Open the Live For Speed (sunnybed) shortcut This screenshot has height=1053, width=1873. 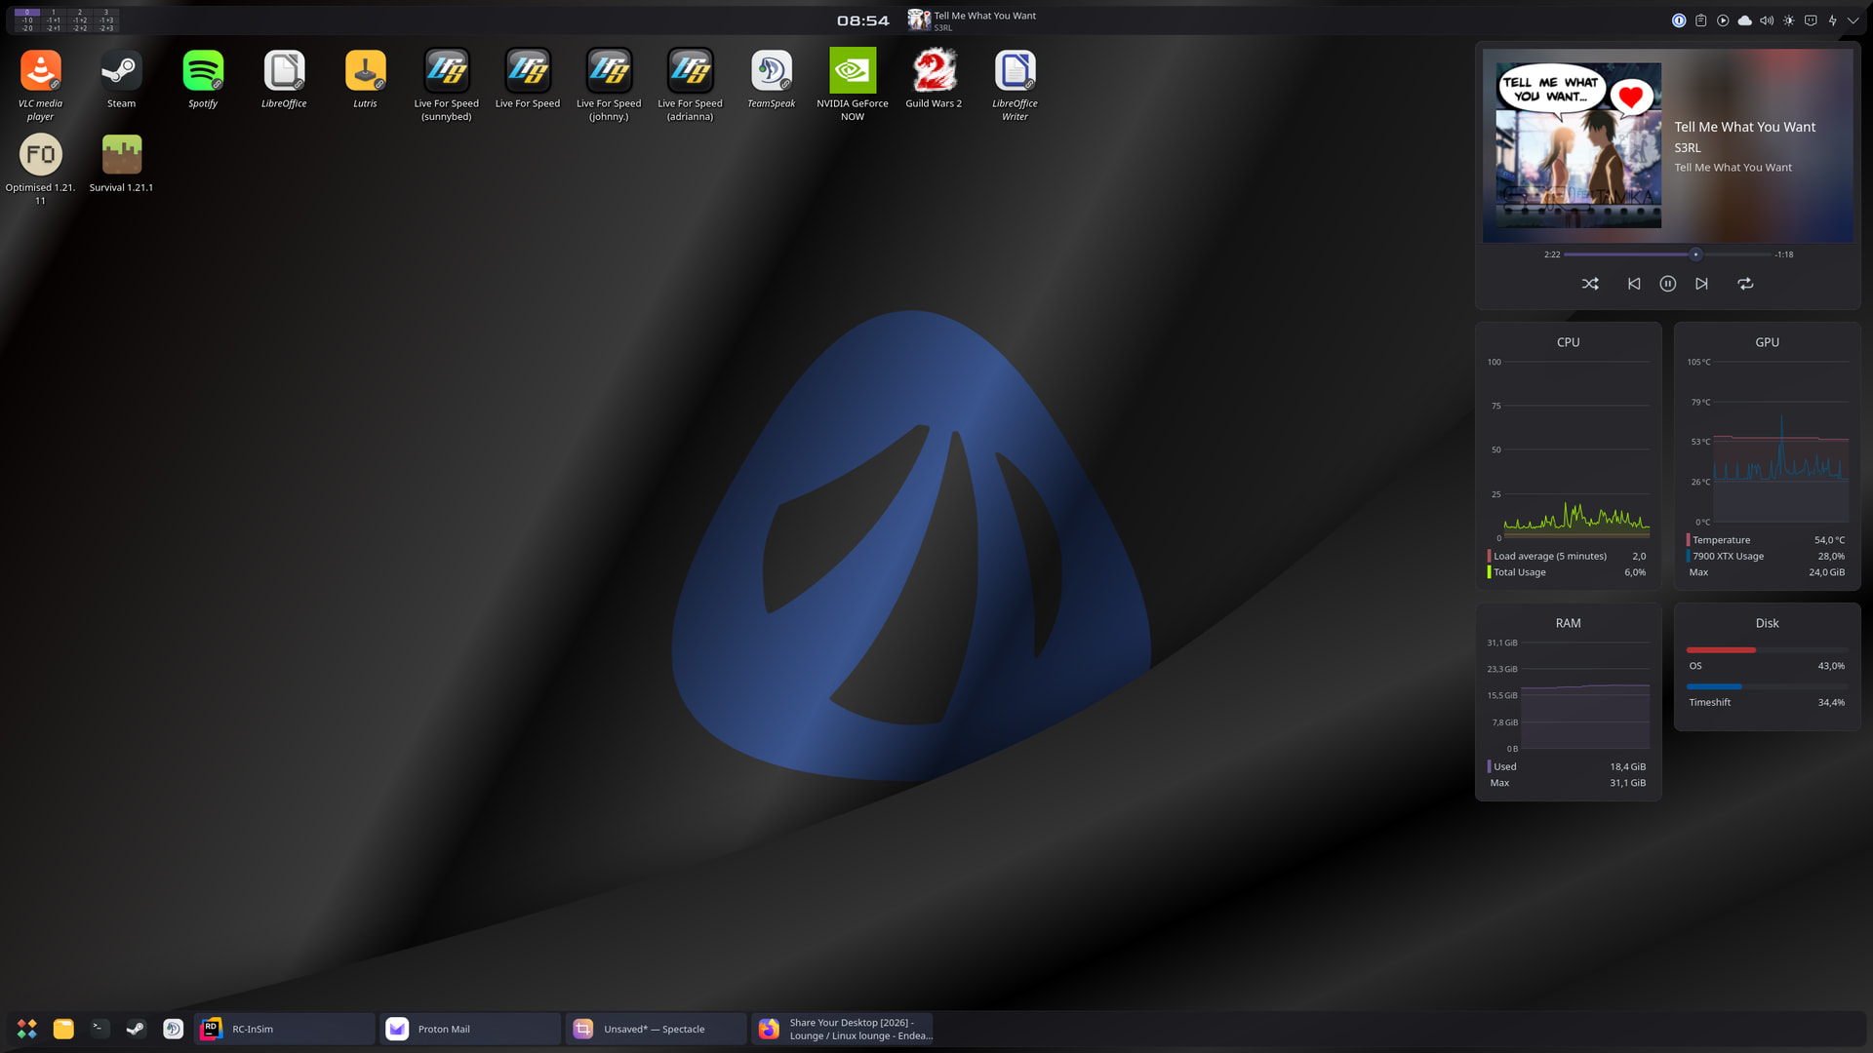pyautogui.click(x=447, y=85)
